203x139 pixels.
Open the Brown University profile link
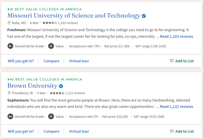point(32,86)
